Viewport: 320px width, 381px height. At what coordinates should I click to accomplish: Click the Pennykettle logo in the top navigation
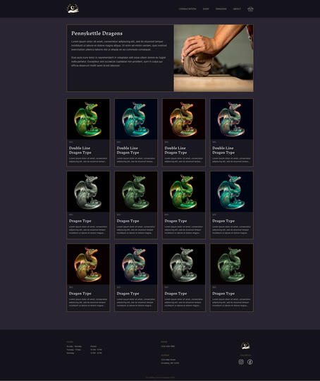click(73, 8)
